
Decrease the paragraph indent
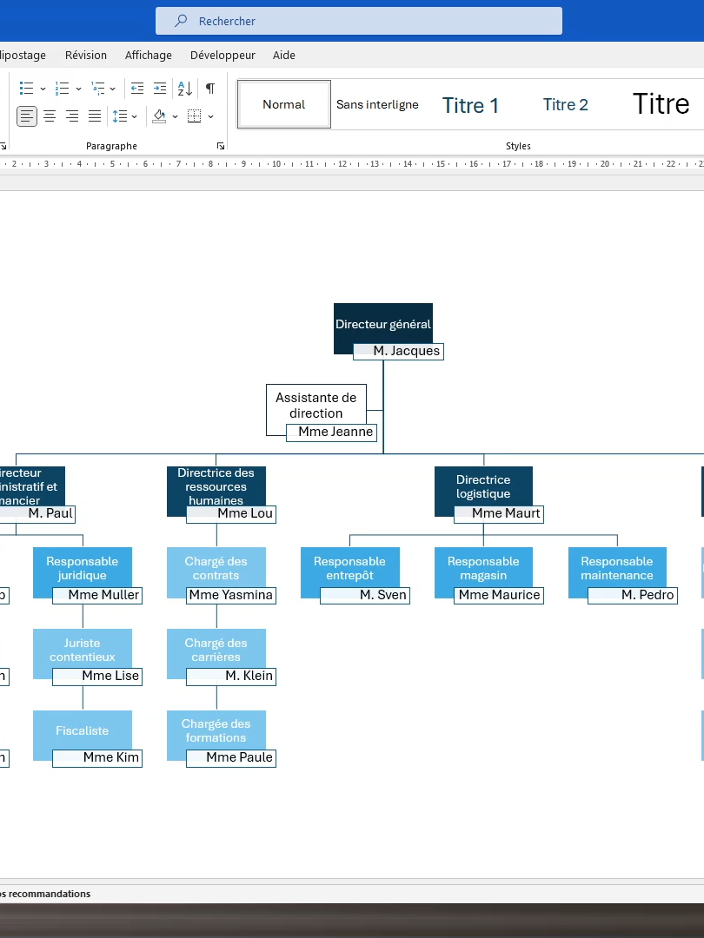(x=137, y=89)
